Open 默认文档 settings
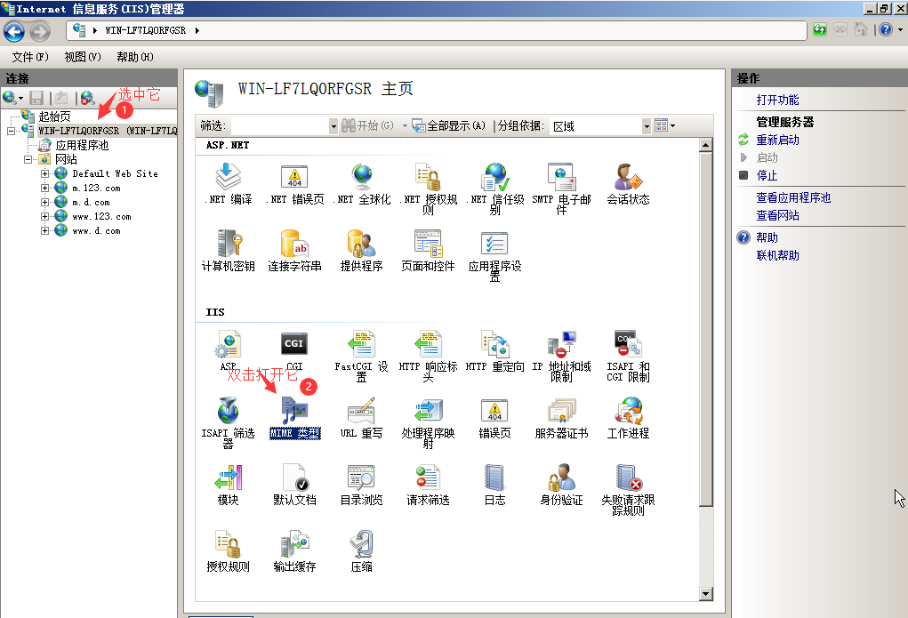This screenshot has height=618, width=908. pos(294,480)
